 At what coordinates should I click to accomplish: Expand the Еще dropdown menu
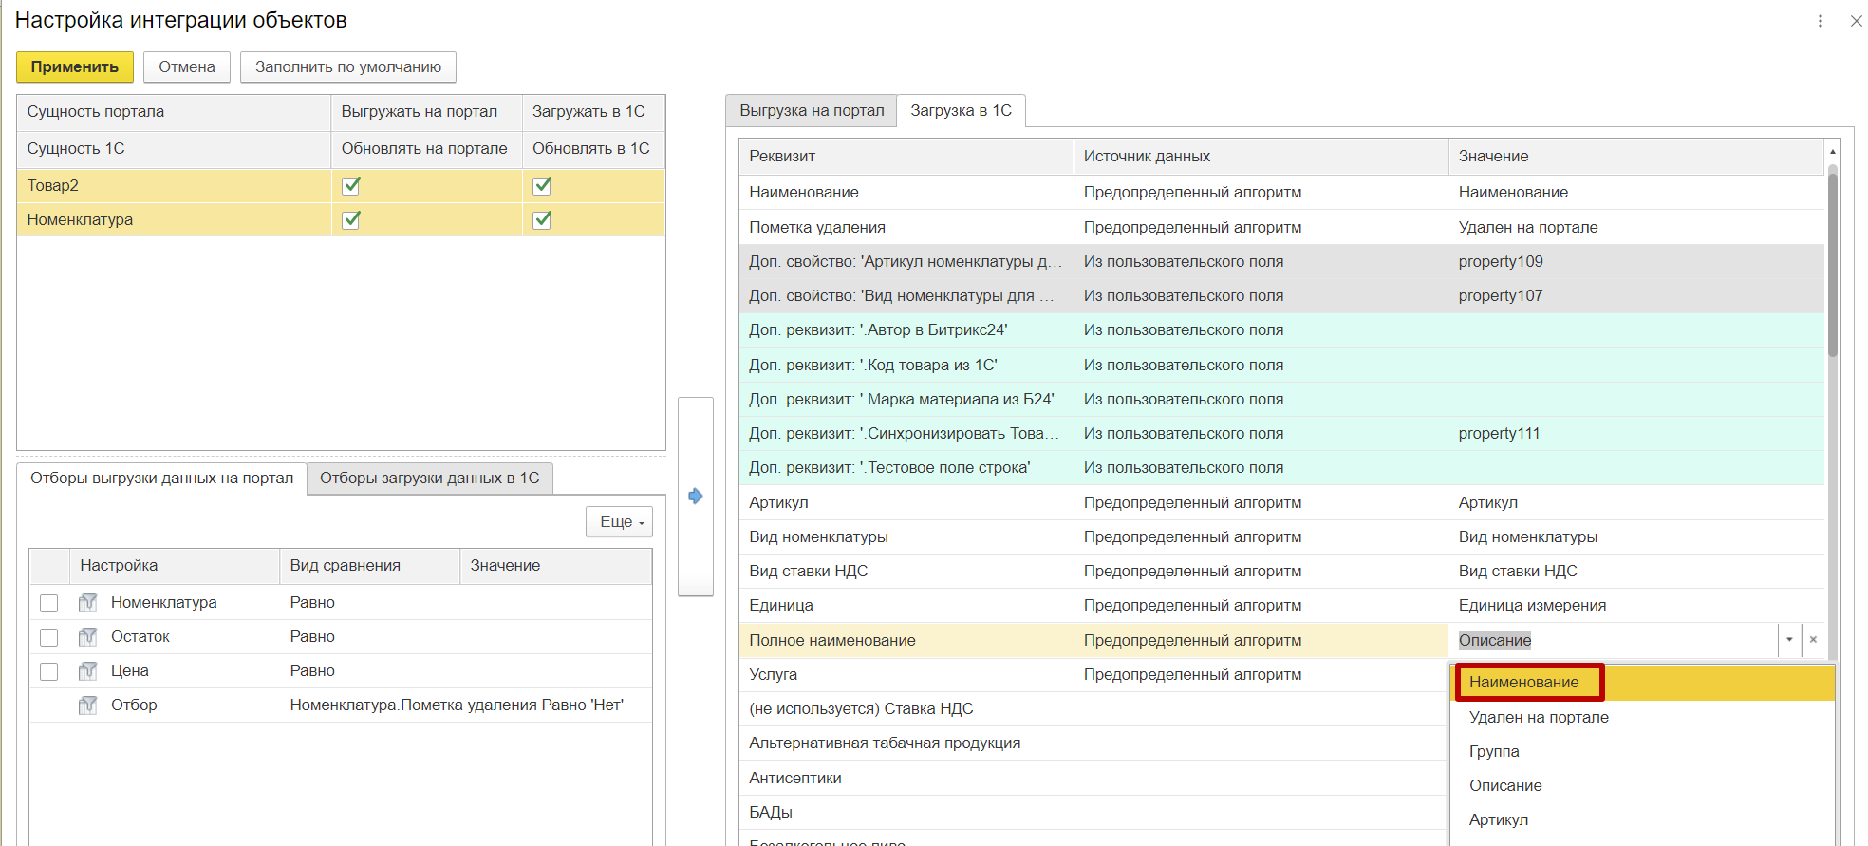(620, 522)
